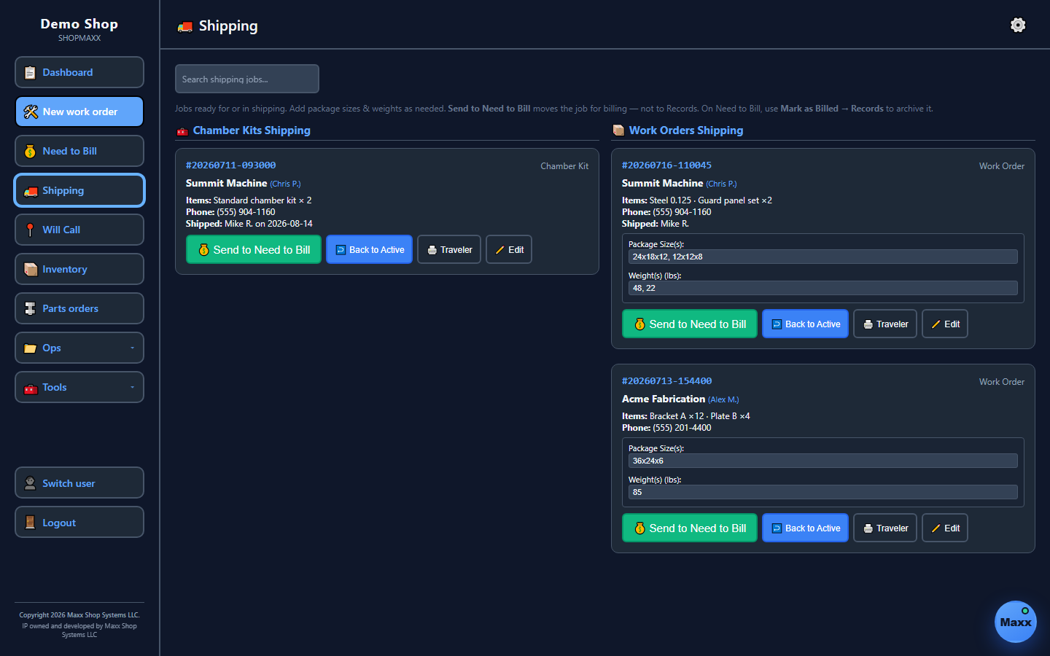Click job number #20260713-154400

pyautogui.click(x=667, y=381)
